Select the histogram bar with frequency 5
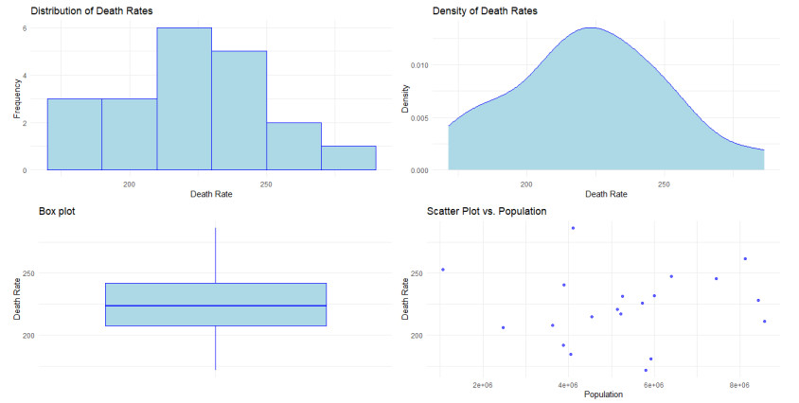The height and width of the screenshot is (403, 799). (239, 111)
